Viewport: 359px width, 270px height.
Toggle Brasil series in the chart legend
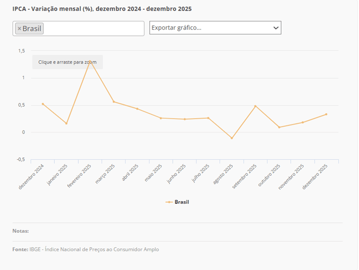tap(181, 202)
